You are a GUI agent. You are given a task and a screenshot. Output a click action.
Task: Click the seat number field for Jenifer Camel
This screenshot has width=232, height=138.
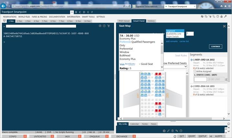click(x=200, y=79)
